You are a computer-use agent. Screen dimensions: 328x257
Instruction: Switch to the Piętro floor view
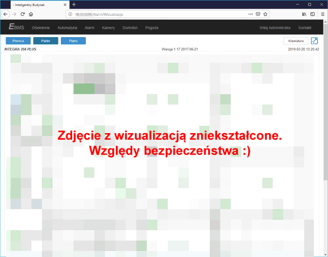click(x=73, y=40)
